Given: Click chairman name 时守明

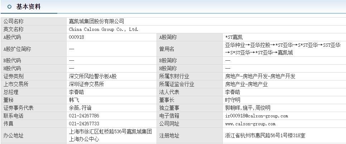Looking at the screenshot, I should point(232,100).
